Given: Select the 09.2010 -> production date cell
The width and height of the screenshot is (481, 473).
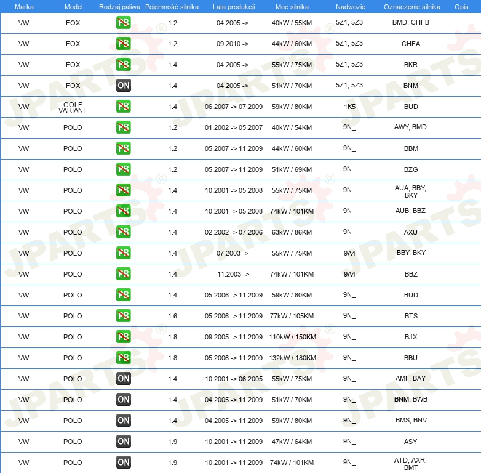Looking at the screenshot, I should [233, 44].
